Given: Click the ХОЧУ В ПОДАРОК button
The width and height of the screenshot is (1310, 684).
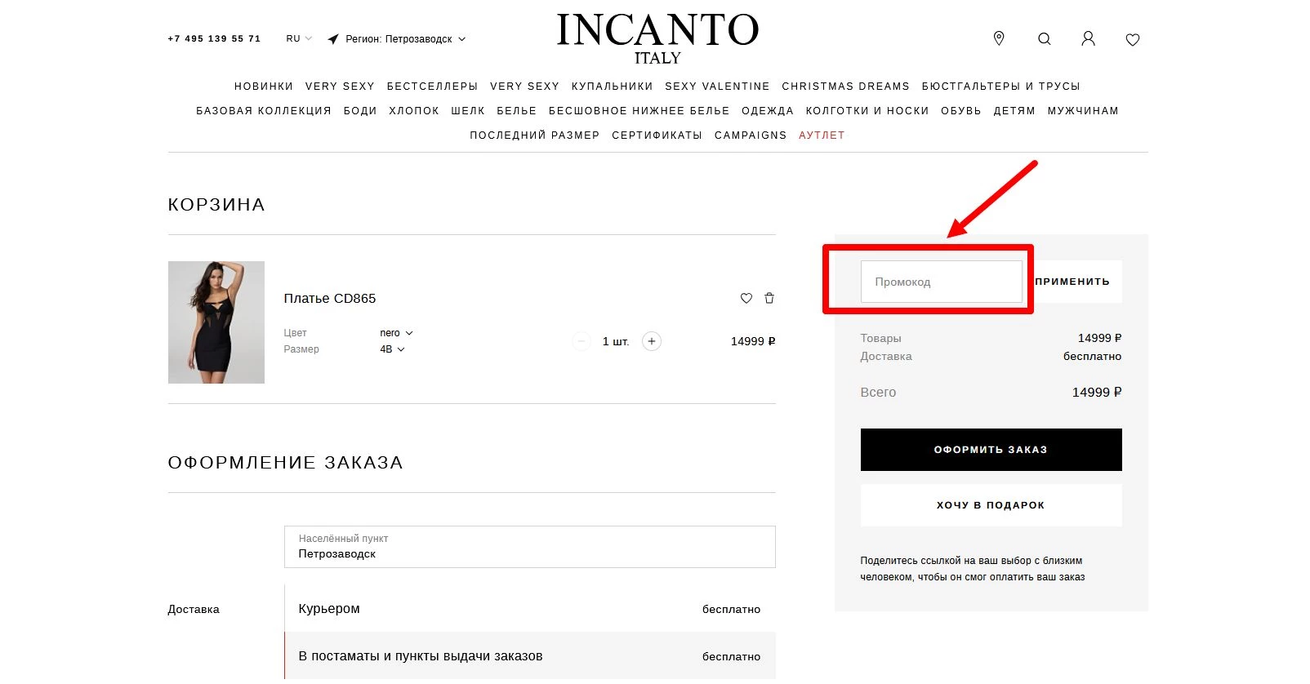Looking at the screenshot, I should click(990, 505).
